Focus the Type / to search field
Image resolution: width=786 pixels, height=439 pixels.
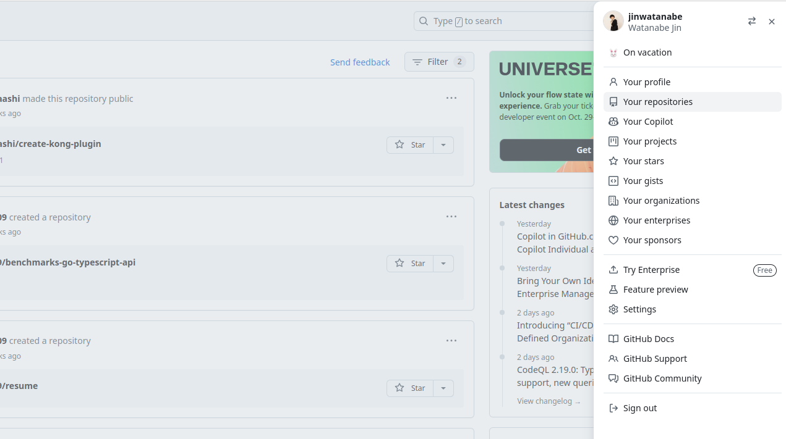[504, 21]
